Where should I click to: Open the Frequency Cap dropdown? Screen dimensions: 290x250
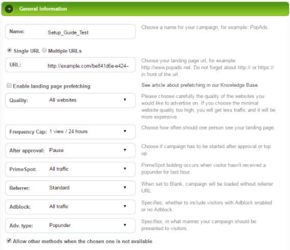tap(70, 132)
